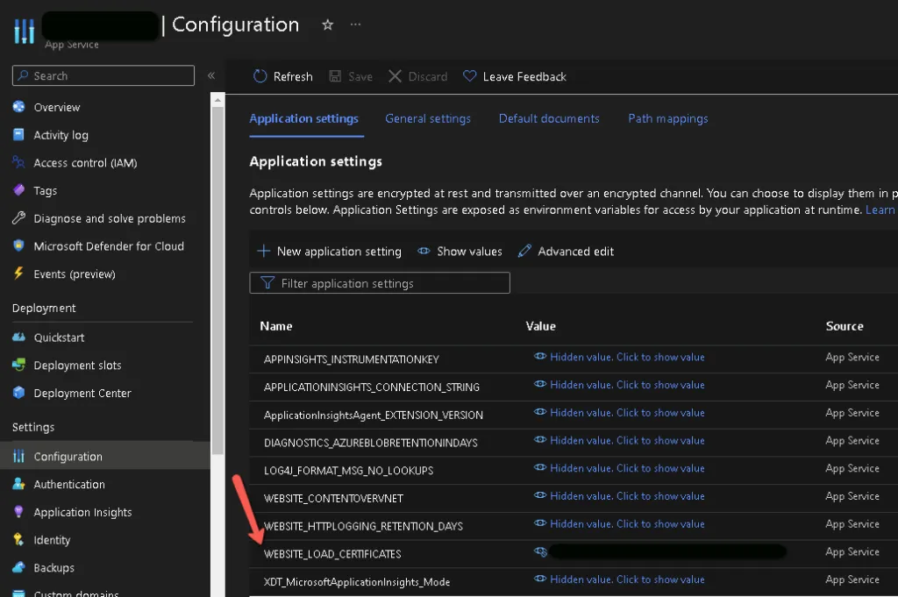The height and width of the screenshot is (597, 898).
Task: Show value of LOG4J_FORMAT_MSG_NO_LOOKUPS
Action: tap(619, 468)
